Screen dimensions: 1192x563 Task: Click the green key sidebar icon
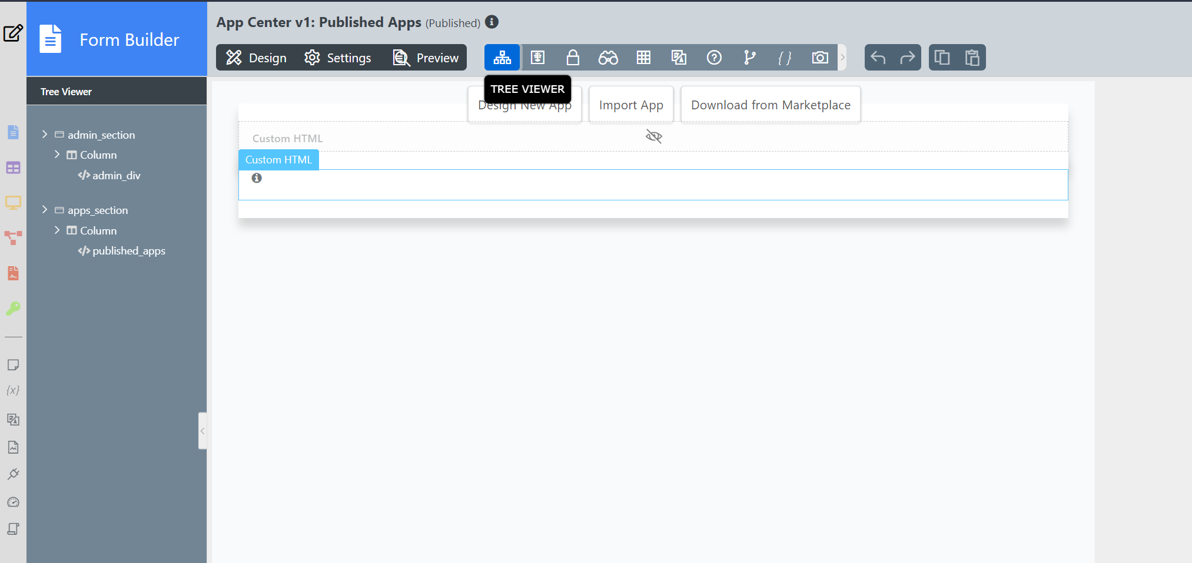coord(13,308)
